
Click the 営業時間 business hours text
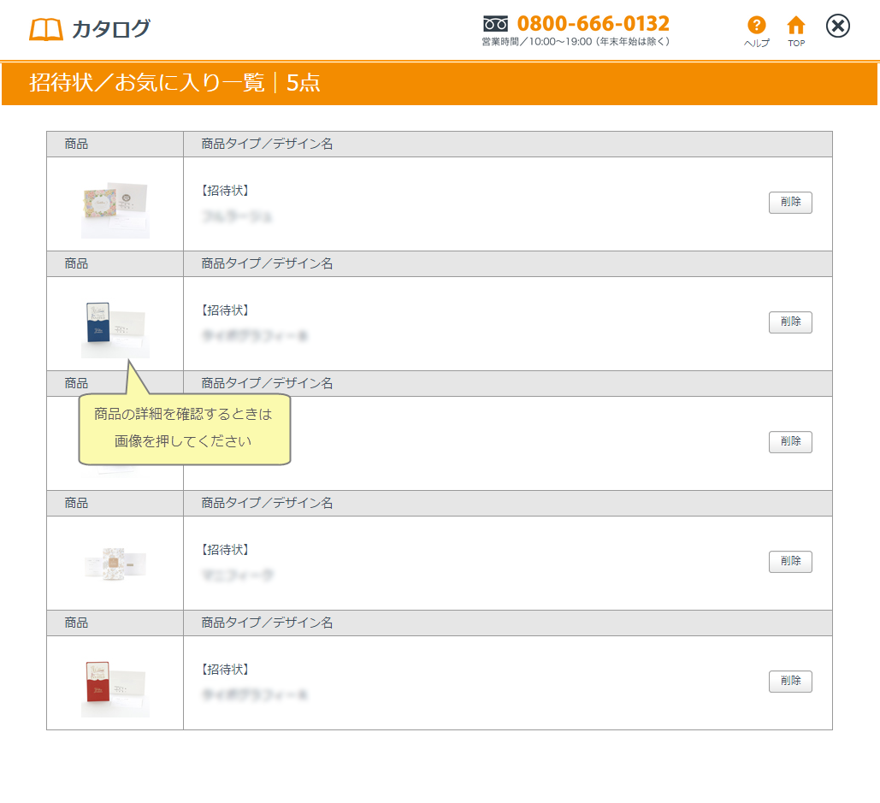pos(576,42)
